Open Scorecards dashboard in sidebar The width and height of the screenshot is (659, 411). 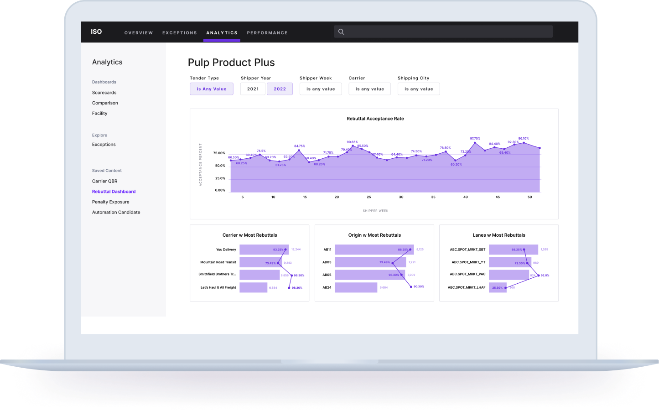(x=104, y=93)
